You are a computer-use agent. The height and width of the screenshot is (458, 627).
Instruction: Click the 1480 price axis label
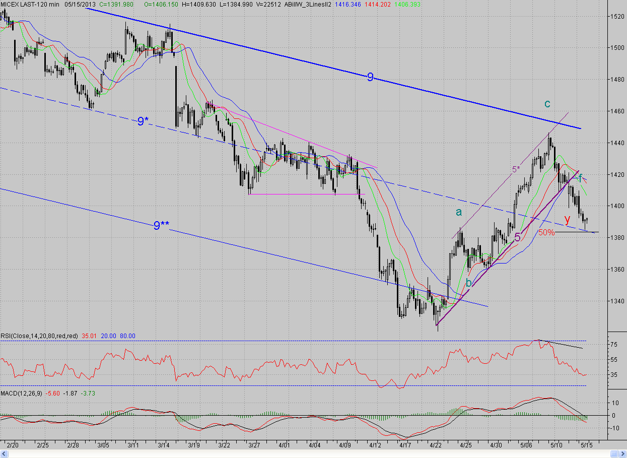click(x=617, y=80)
